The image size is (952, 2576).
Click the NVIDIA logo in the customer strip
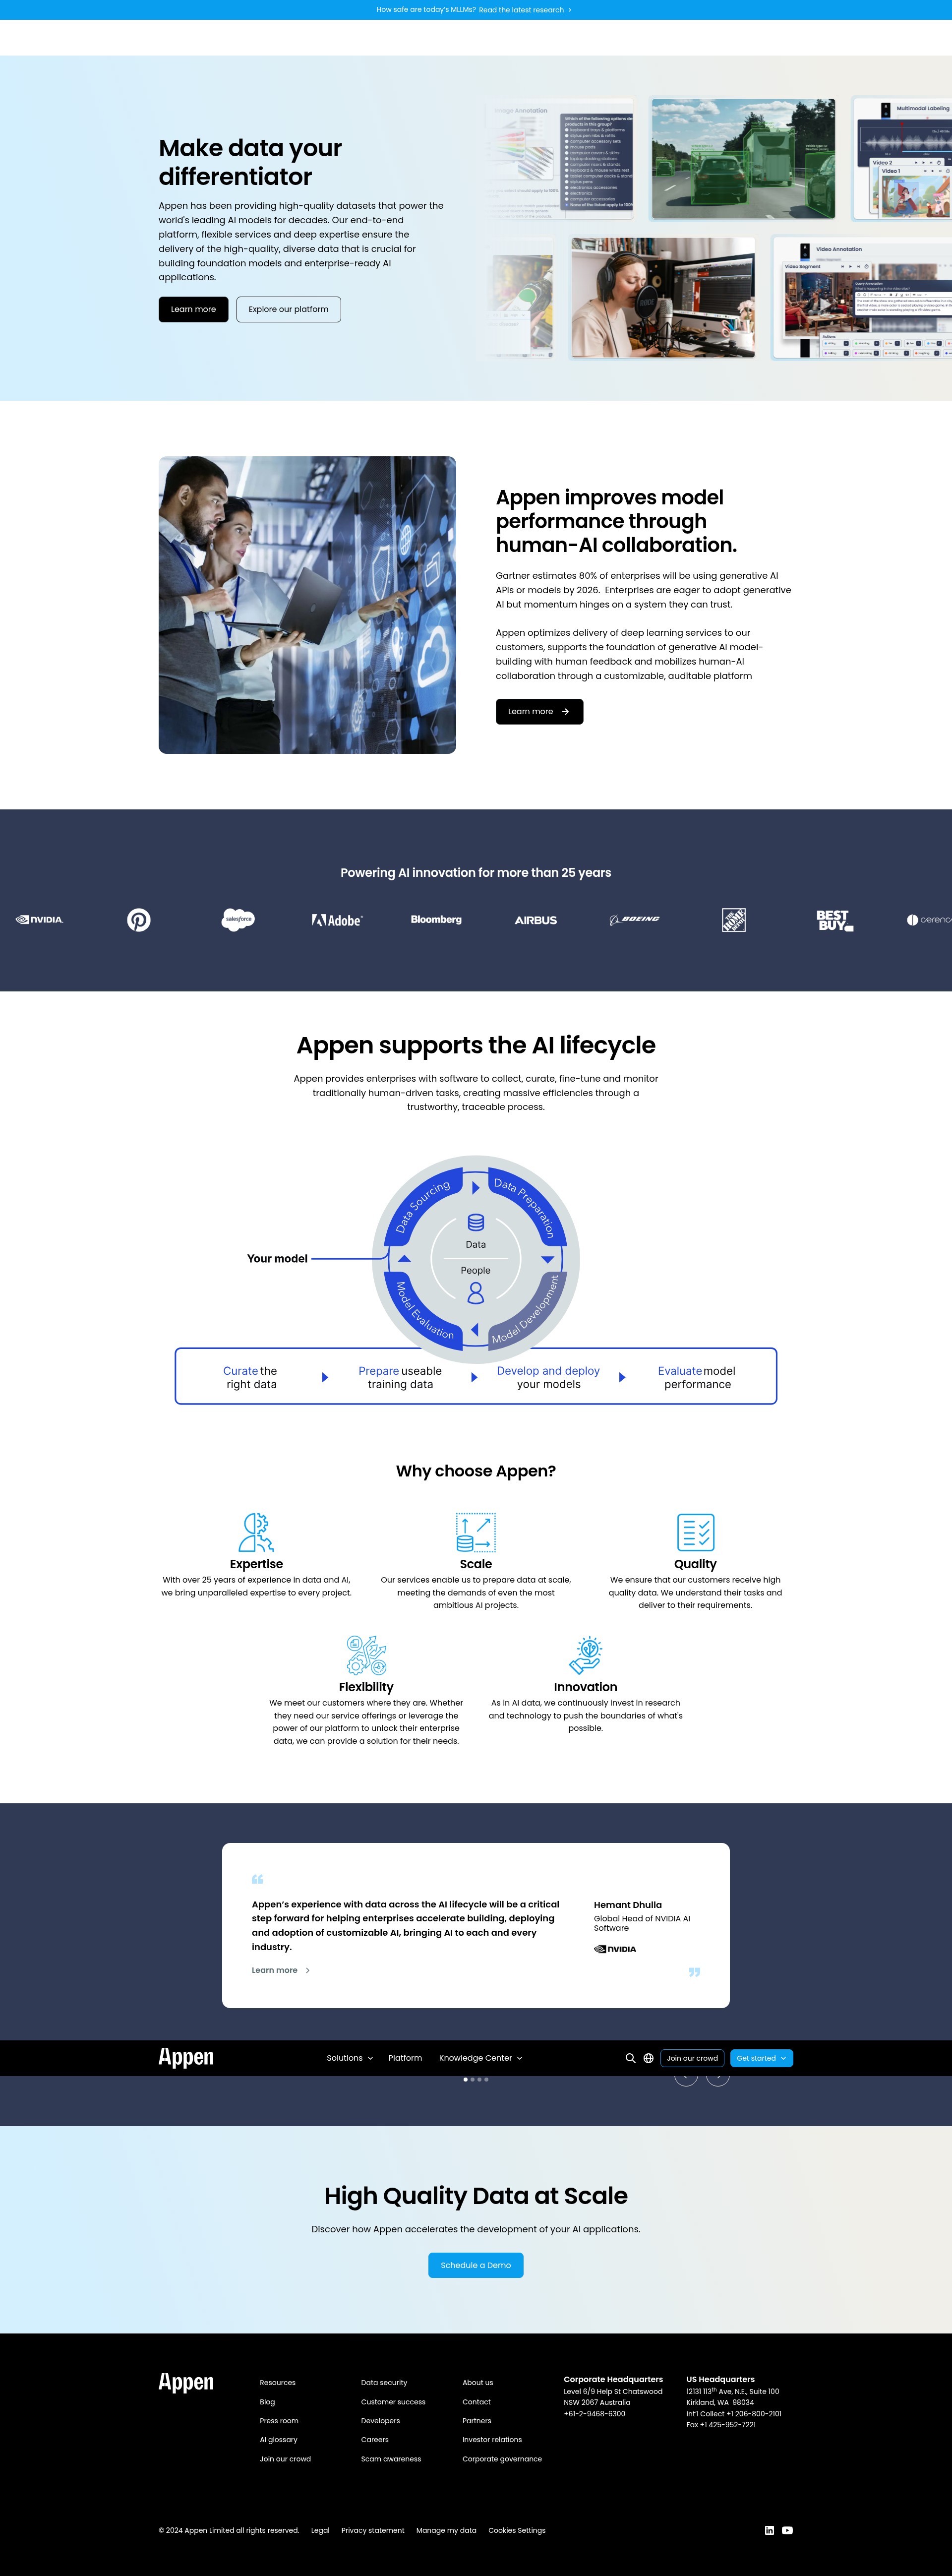coord(40,919)
